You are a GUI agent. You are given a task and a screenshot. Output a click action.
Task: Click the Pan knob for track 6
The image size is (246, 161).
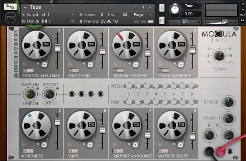[174, 102]
